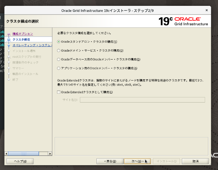Click the インストール場所 step label
This screenshot has height=170, width=218.
point(24,51)
